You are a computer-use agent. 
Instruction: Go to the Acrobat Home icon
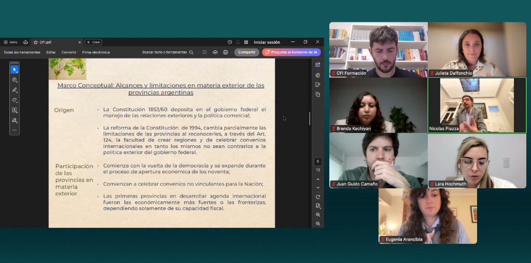(x=25, y=43)
